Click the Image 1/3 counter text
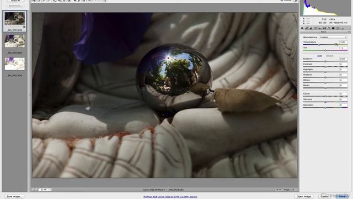The width and height of the screenshot is (353, 199). (289, 190)
